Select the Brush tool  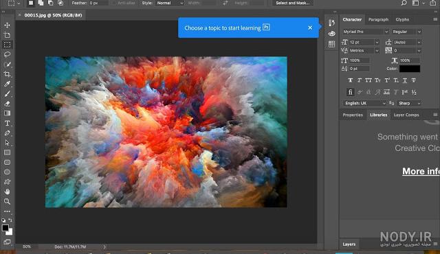tap(8, 94)
